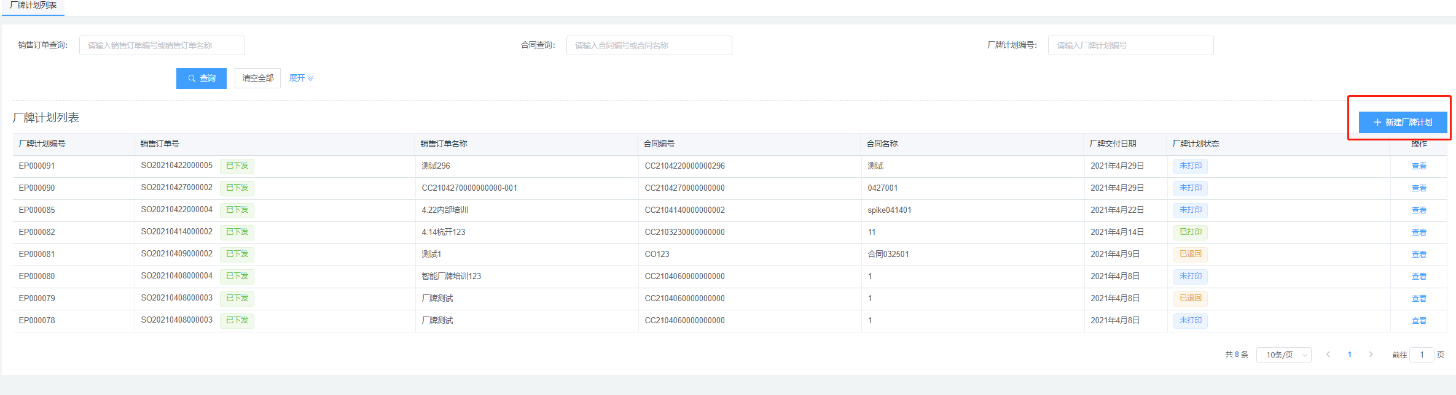Click the 查询 search button
The height and width of the screenshot is (395, 1456).
(x=201, y=79)
